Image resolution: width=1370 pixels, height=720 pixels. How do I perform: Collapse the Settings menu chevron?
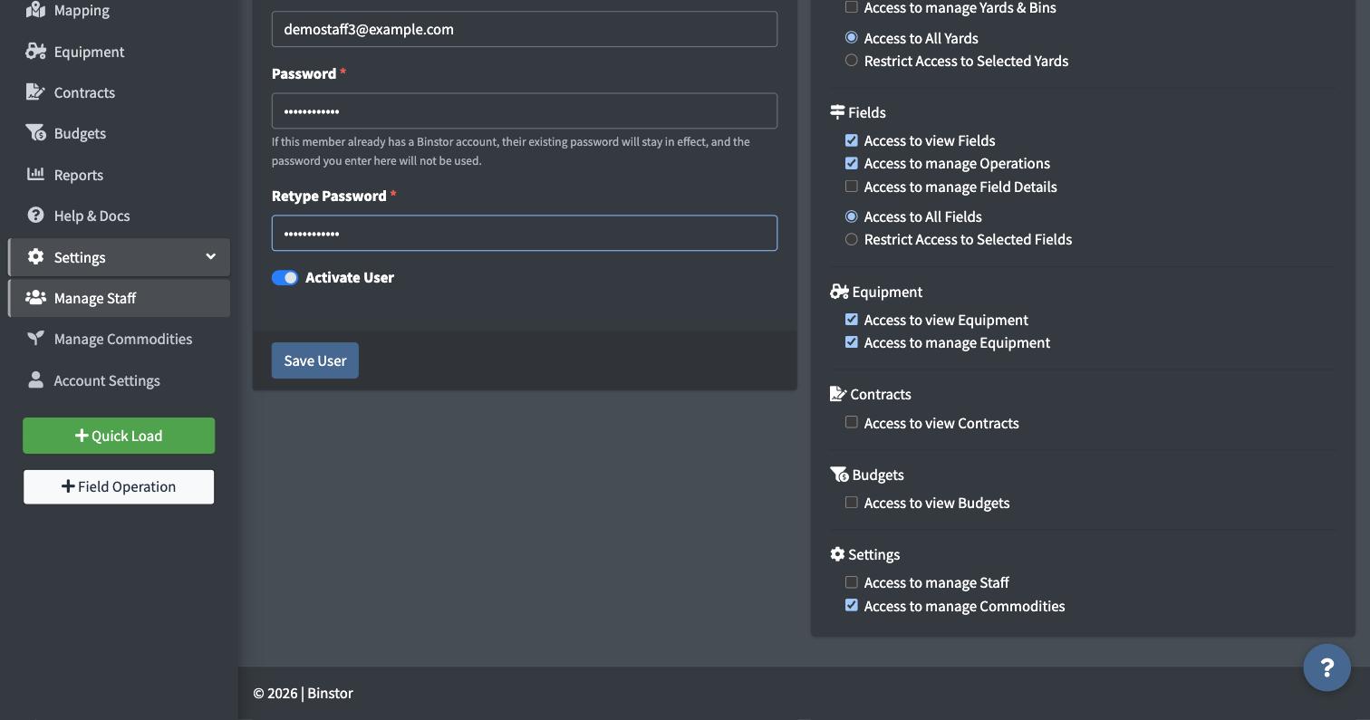point(210,257)
